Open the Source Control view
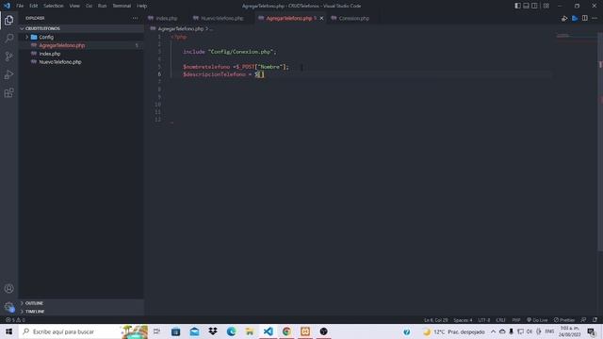Image resolution: width=603 pixels, height=339 pixels. click(8, 56)
